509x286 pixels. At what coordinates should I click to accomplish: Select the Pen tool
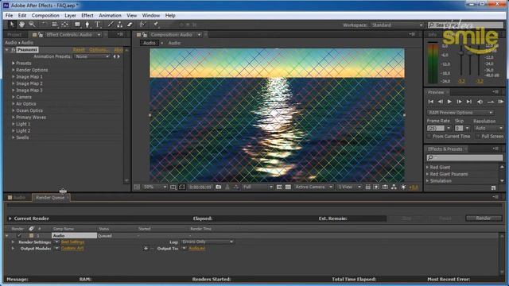pyautogui.click(x=87, y=25)
